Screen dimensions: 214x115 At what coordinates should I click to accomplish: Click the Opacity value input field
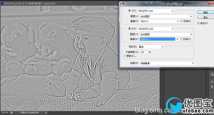coord(143,52)
